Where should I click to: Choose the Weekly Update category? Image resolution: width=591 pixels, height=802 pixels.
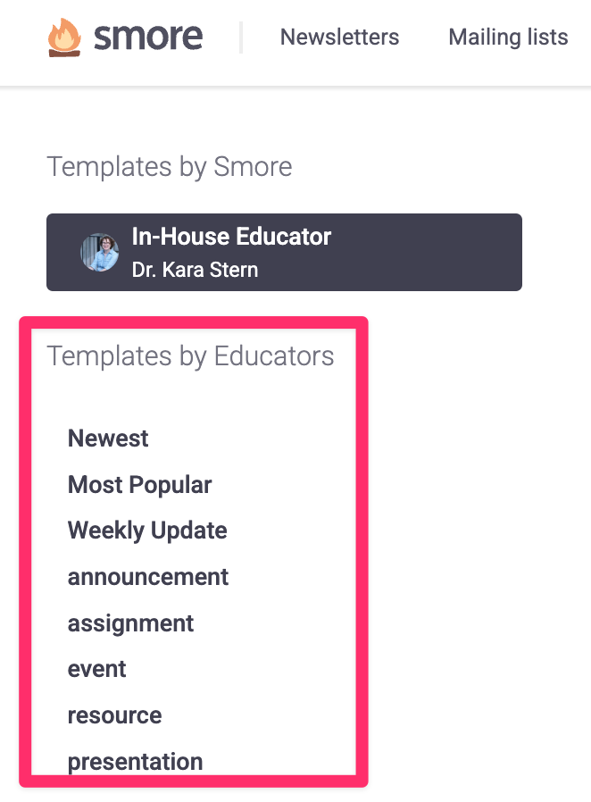(x=147, y=530)
